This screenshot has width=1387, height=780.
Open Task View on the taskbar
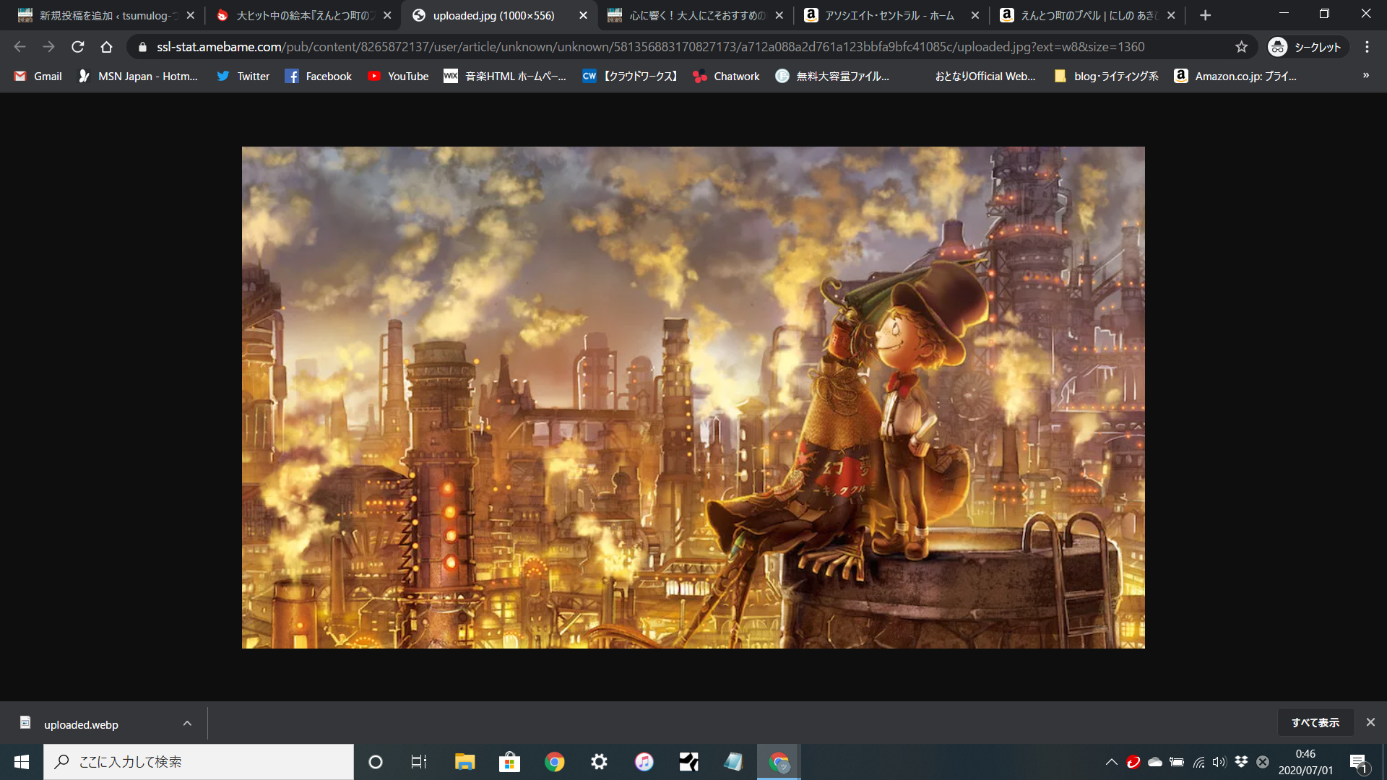tap(419, 762)
